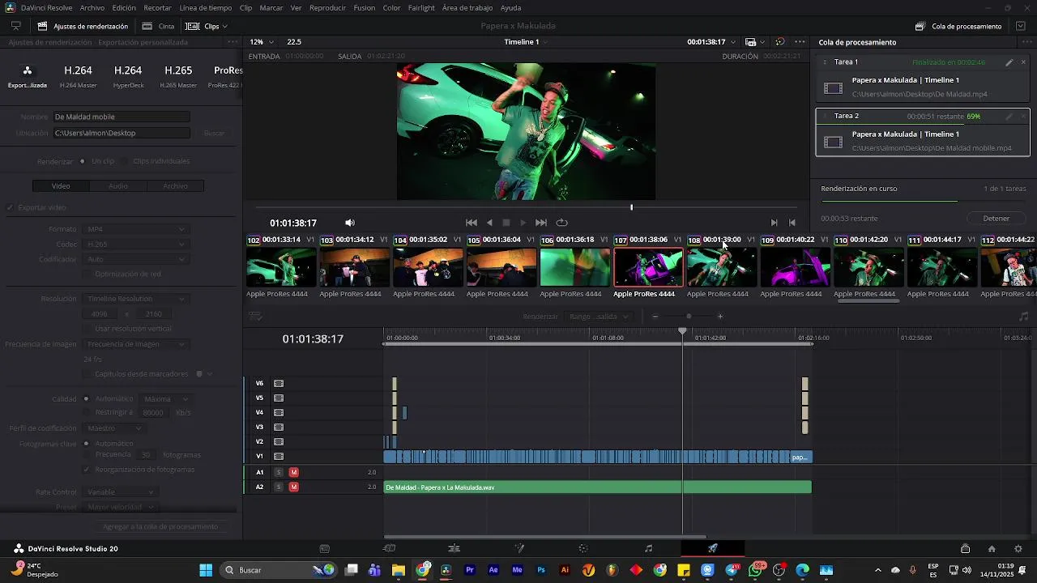Mute audio track A1
The image size is (1037, 583).
point(293,472)
